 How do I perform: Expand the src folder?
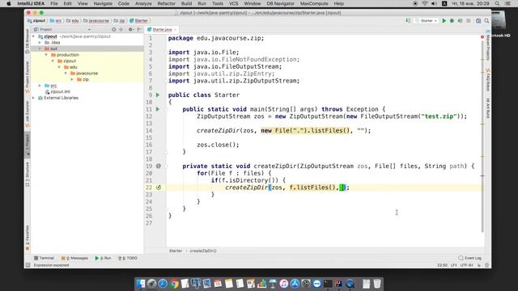click(x=40, y=86)
